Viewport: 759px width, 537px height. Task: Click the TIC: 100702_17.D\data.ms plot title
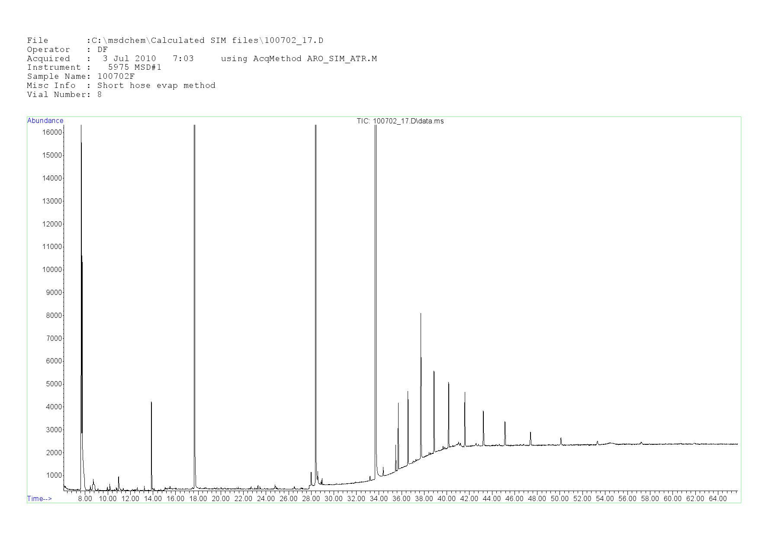(x=400, y=121)
